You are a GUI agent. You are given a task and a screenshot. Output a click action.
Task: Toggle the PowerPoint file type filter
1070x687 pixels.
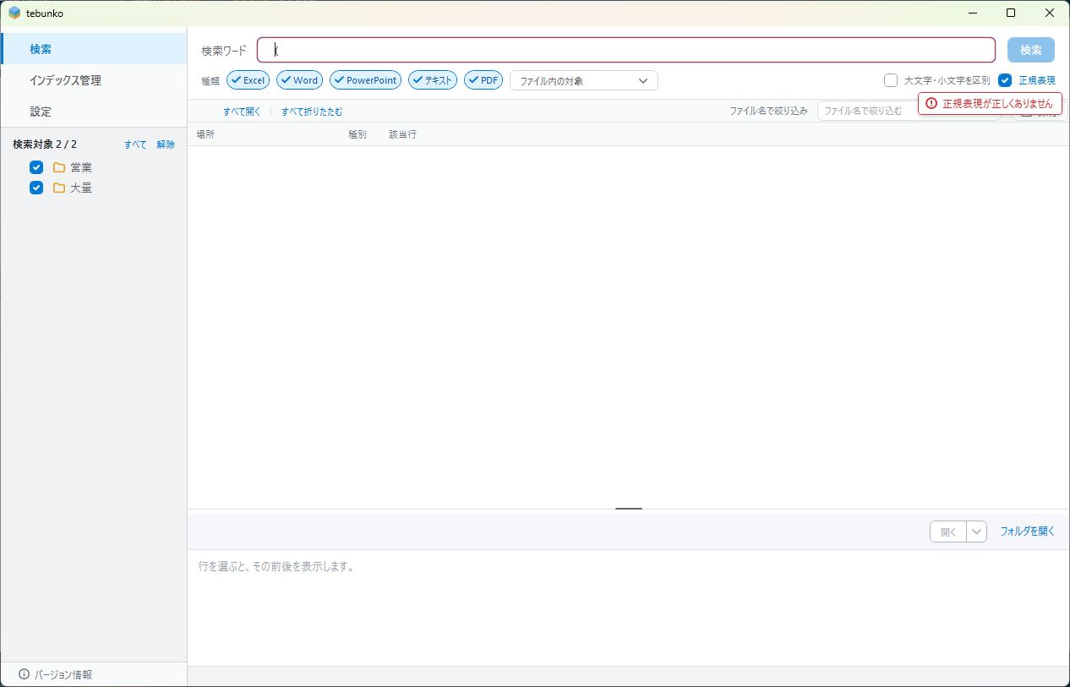pos(365,80)
